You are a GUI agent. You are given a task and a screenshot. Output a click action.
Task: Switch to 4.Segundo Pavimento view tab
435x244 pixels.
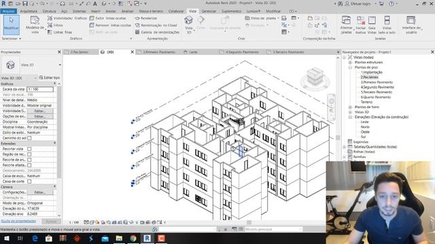[x=242, y=52]
